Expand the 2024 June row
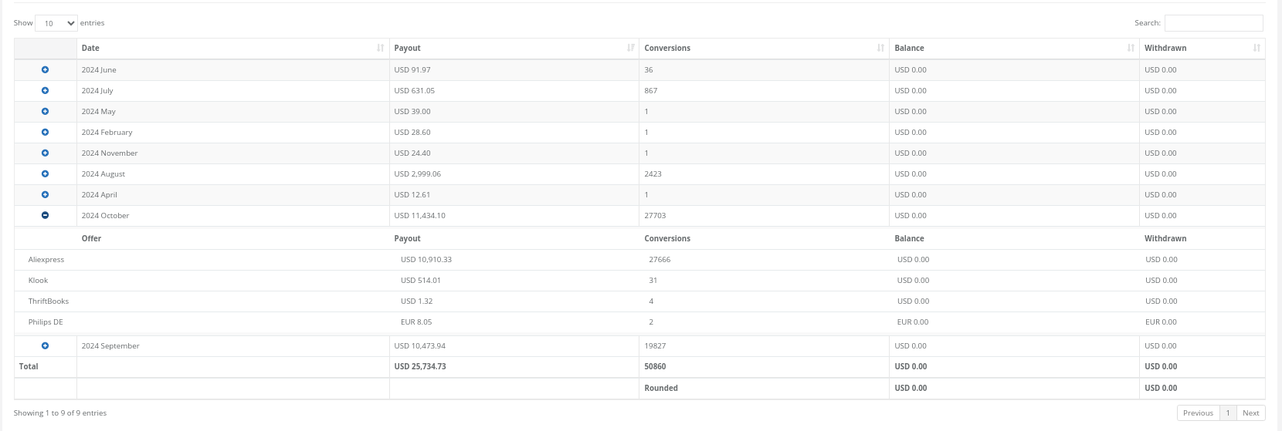Viewport: 1282px width, 431px height. pos(45,69)
